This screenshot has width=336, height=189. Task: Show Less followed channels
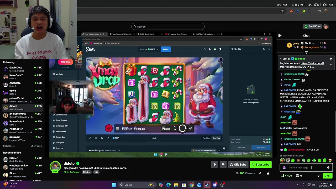pyautogui.click(x=36, y=146)
